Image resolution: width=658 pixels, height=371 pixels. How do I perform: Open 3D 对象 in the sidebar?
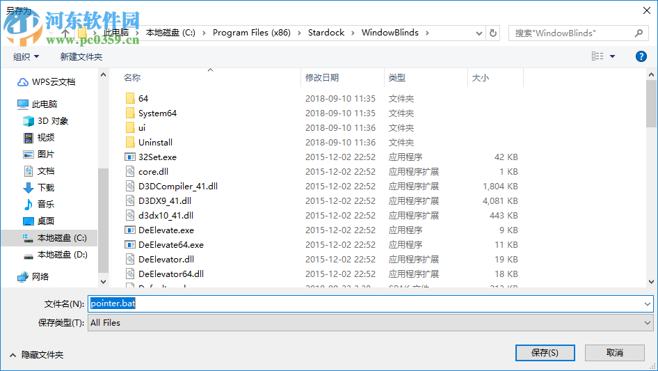45,121
